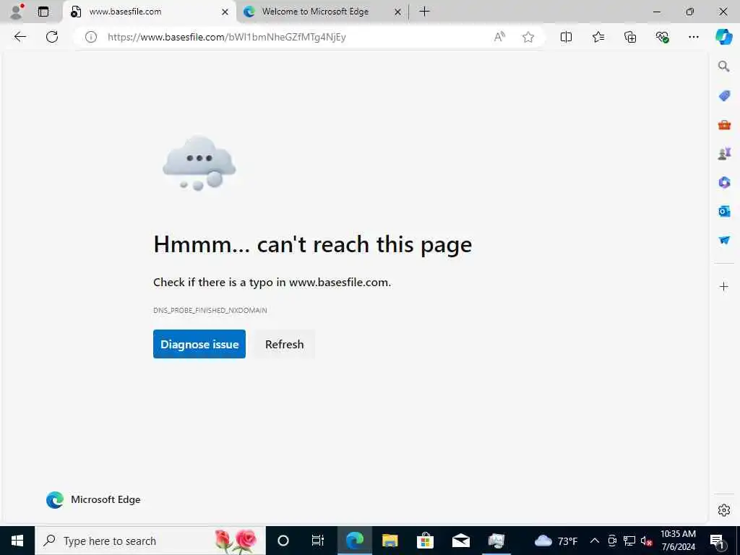Open Cortana circle icon on taskbar
This screenshot has height=555, width=740.
(283, 541)
